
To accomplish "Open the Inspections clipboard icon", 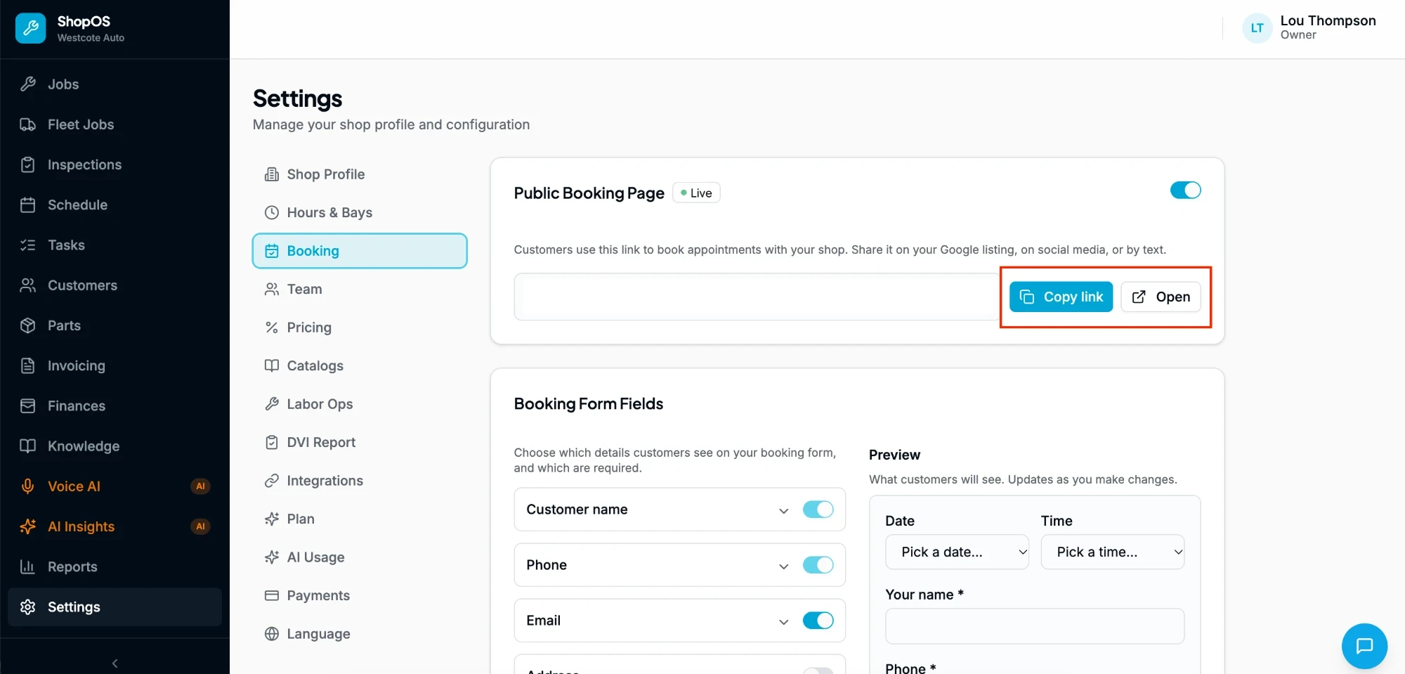I will (x=28, y=164).
